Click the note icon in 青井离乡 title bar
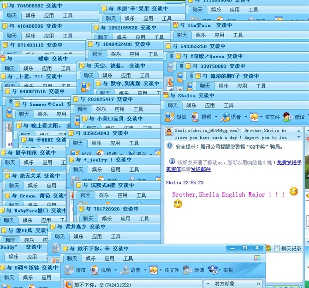This screenshot has width=309, height=288. coord(53,227)
